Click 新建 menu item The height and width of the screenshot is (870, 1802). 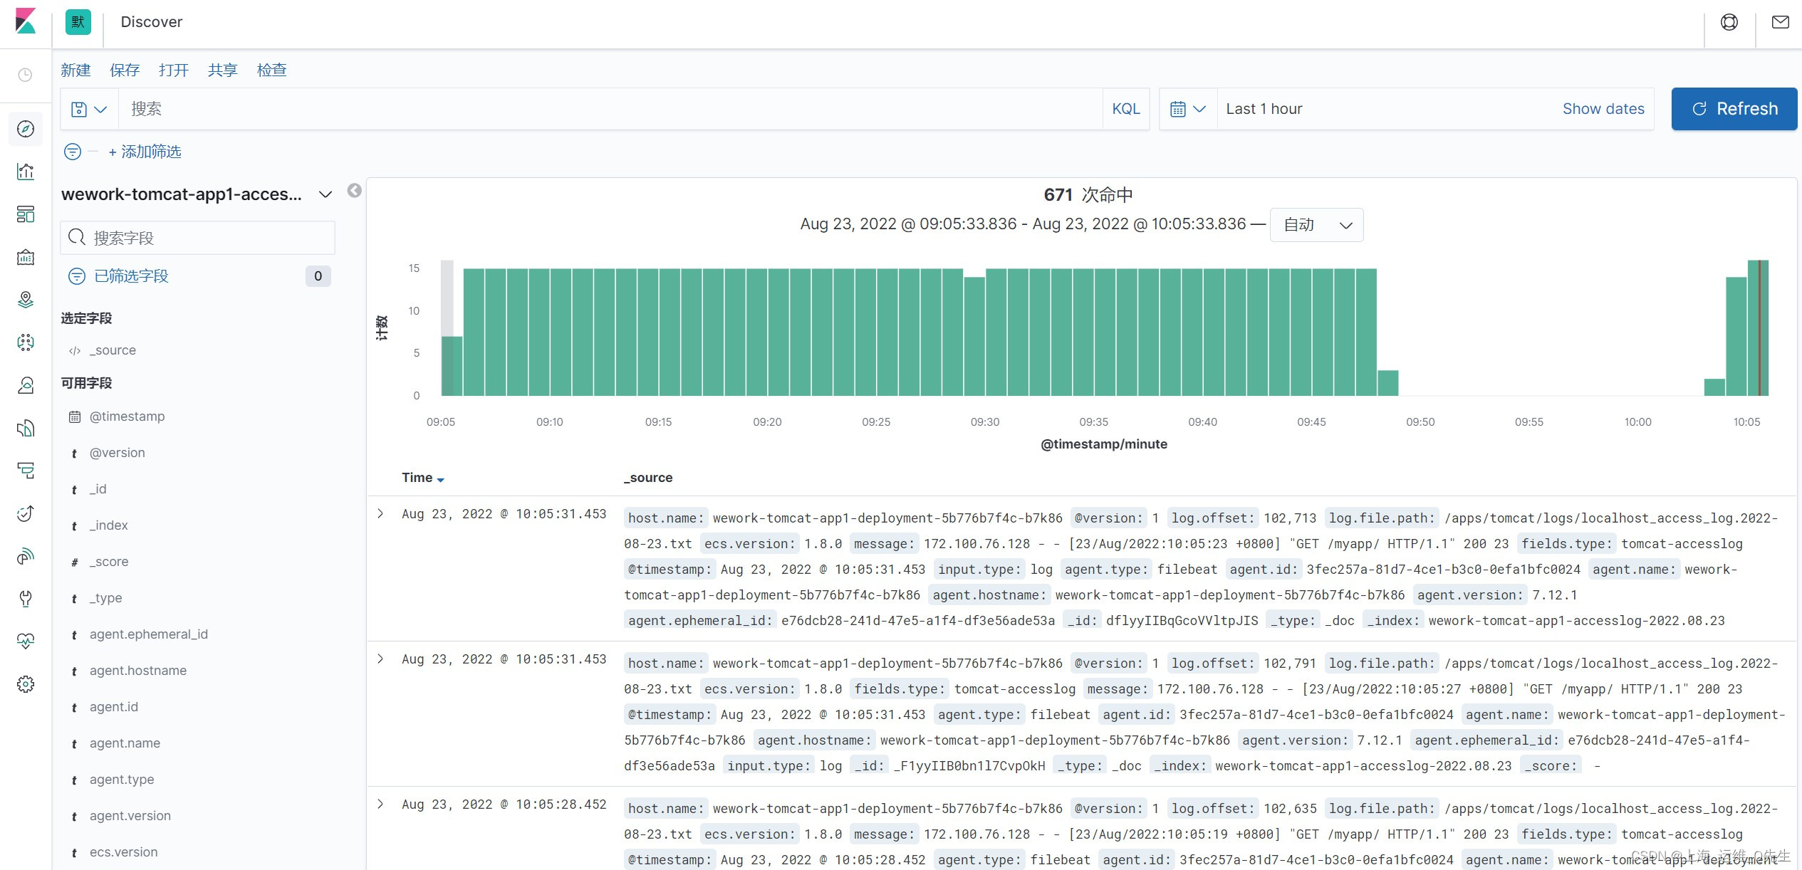pyautogui.click(x=75, y=70)
